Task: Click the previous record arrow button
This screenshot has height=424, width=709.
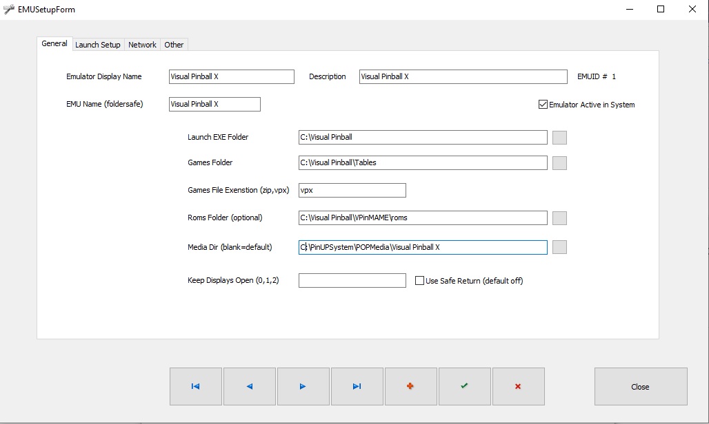Action: click(x=250, y=387)
